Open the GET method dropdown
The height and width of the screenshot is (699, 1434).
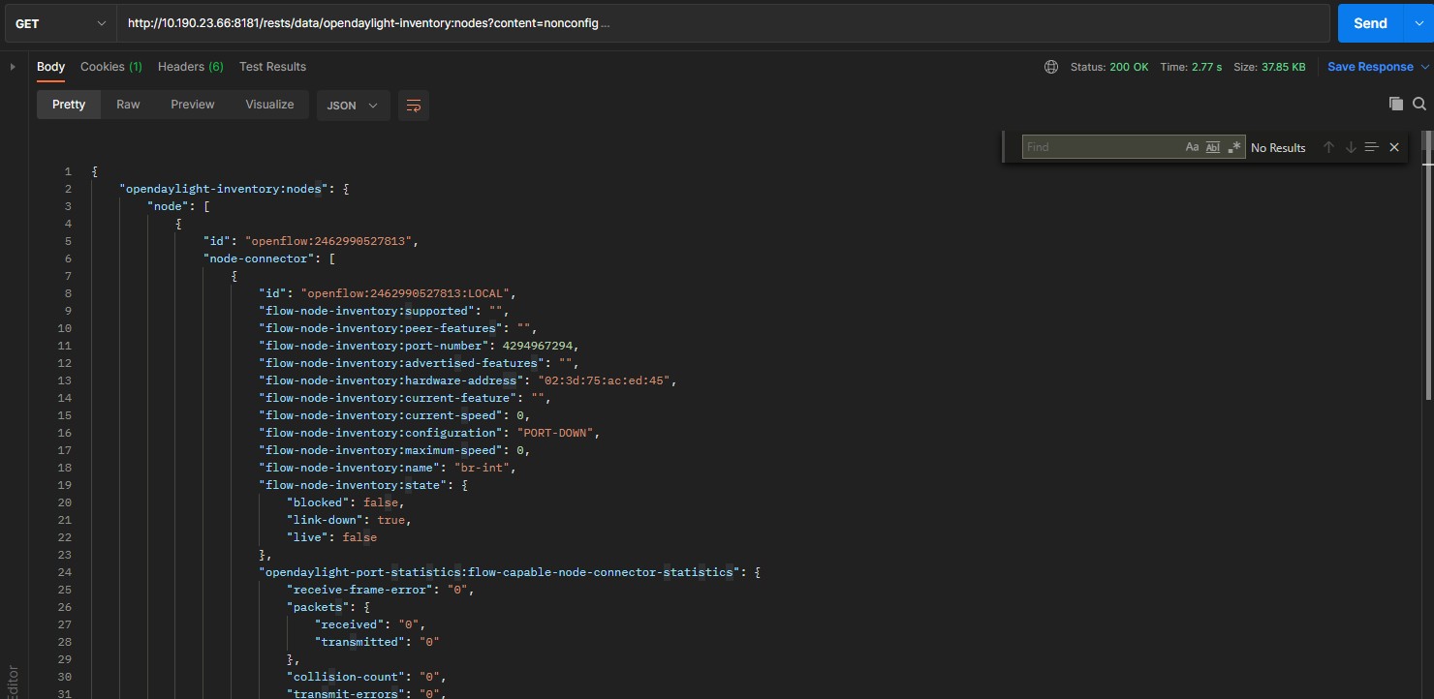click(61, 23)
